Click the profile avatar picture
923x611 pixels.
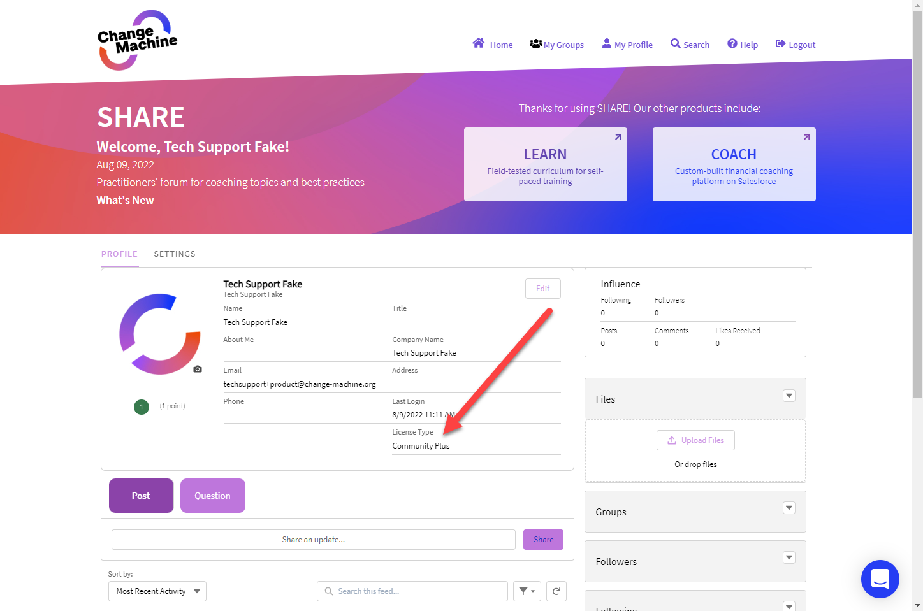click(x=160, y=334)
